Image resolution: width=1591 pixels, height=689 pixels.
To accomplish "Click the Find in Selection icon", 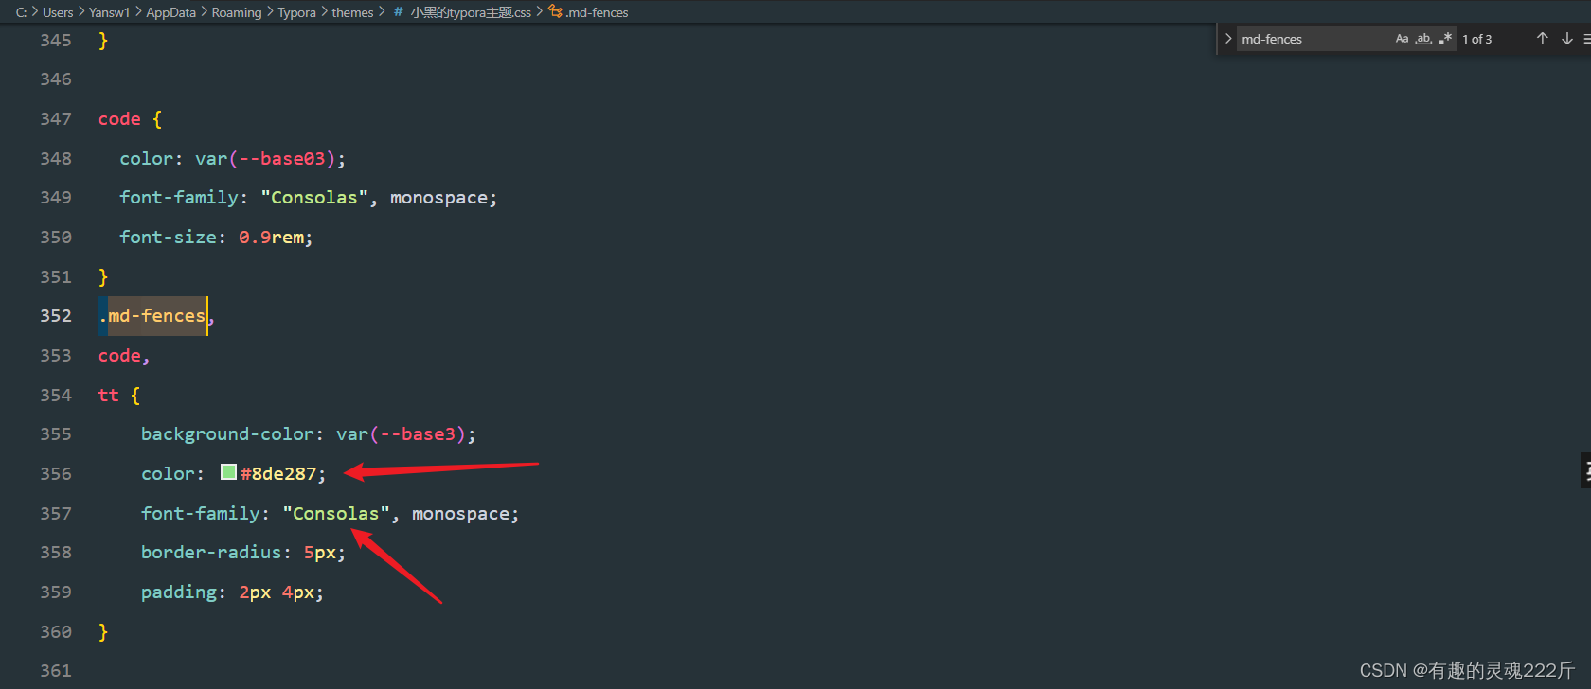I will [1586, 38].
